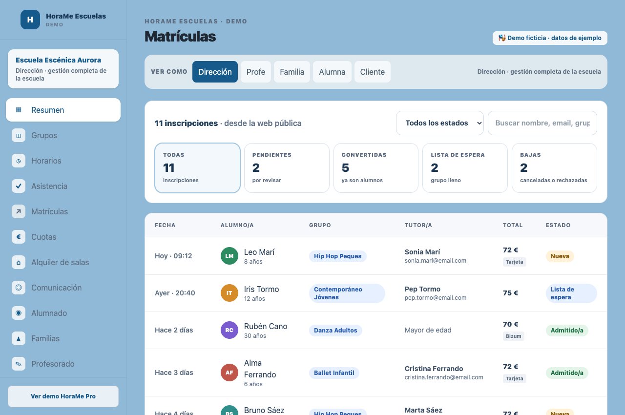This screenshot has width=625, height=415.
Task: Switch view to Cliente
Action: (373, 72)
